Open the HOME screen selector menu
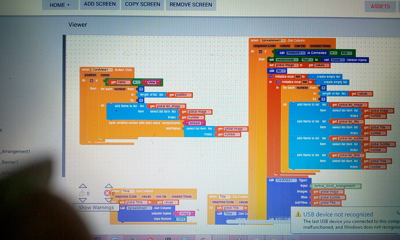Viewport: 400px width, 240px height. pos(60,5)
